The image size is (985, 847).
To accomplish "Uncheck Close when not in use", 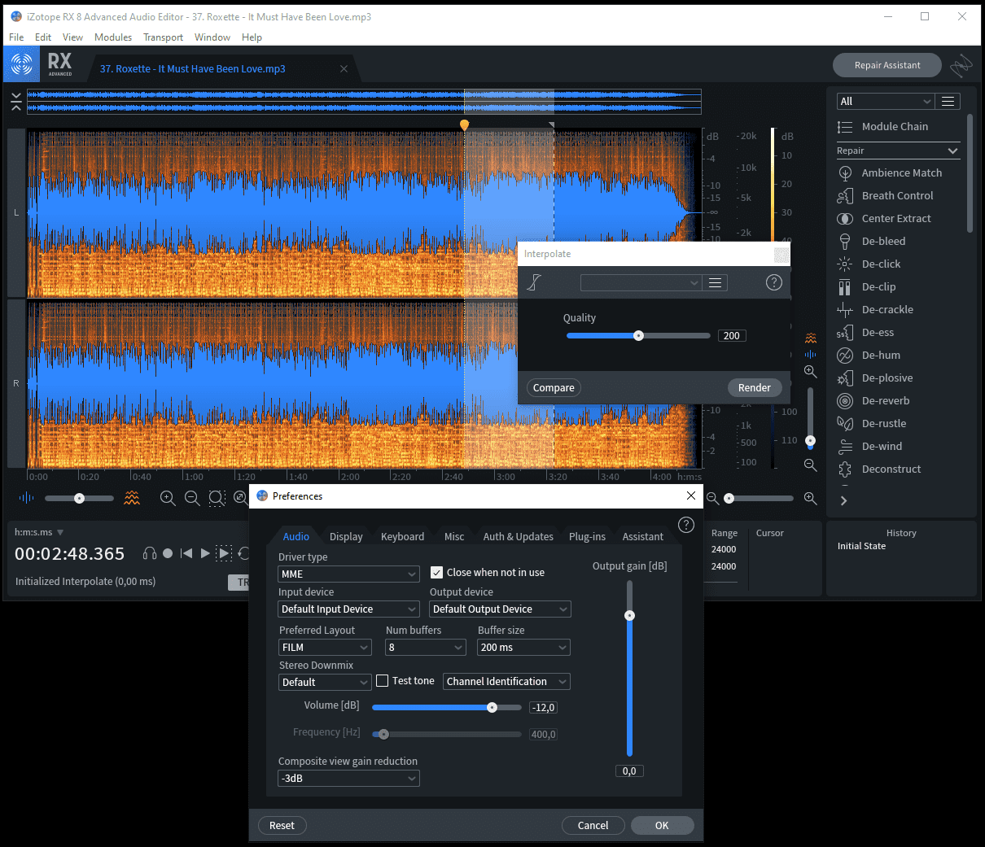I will point(437,573).
